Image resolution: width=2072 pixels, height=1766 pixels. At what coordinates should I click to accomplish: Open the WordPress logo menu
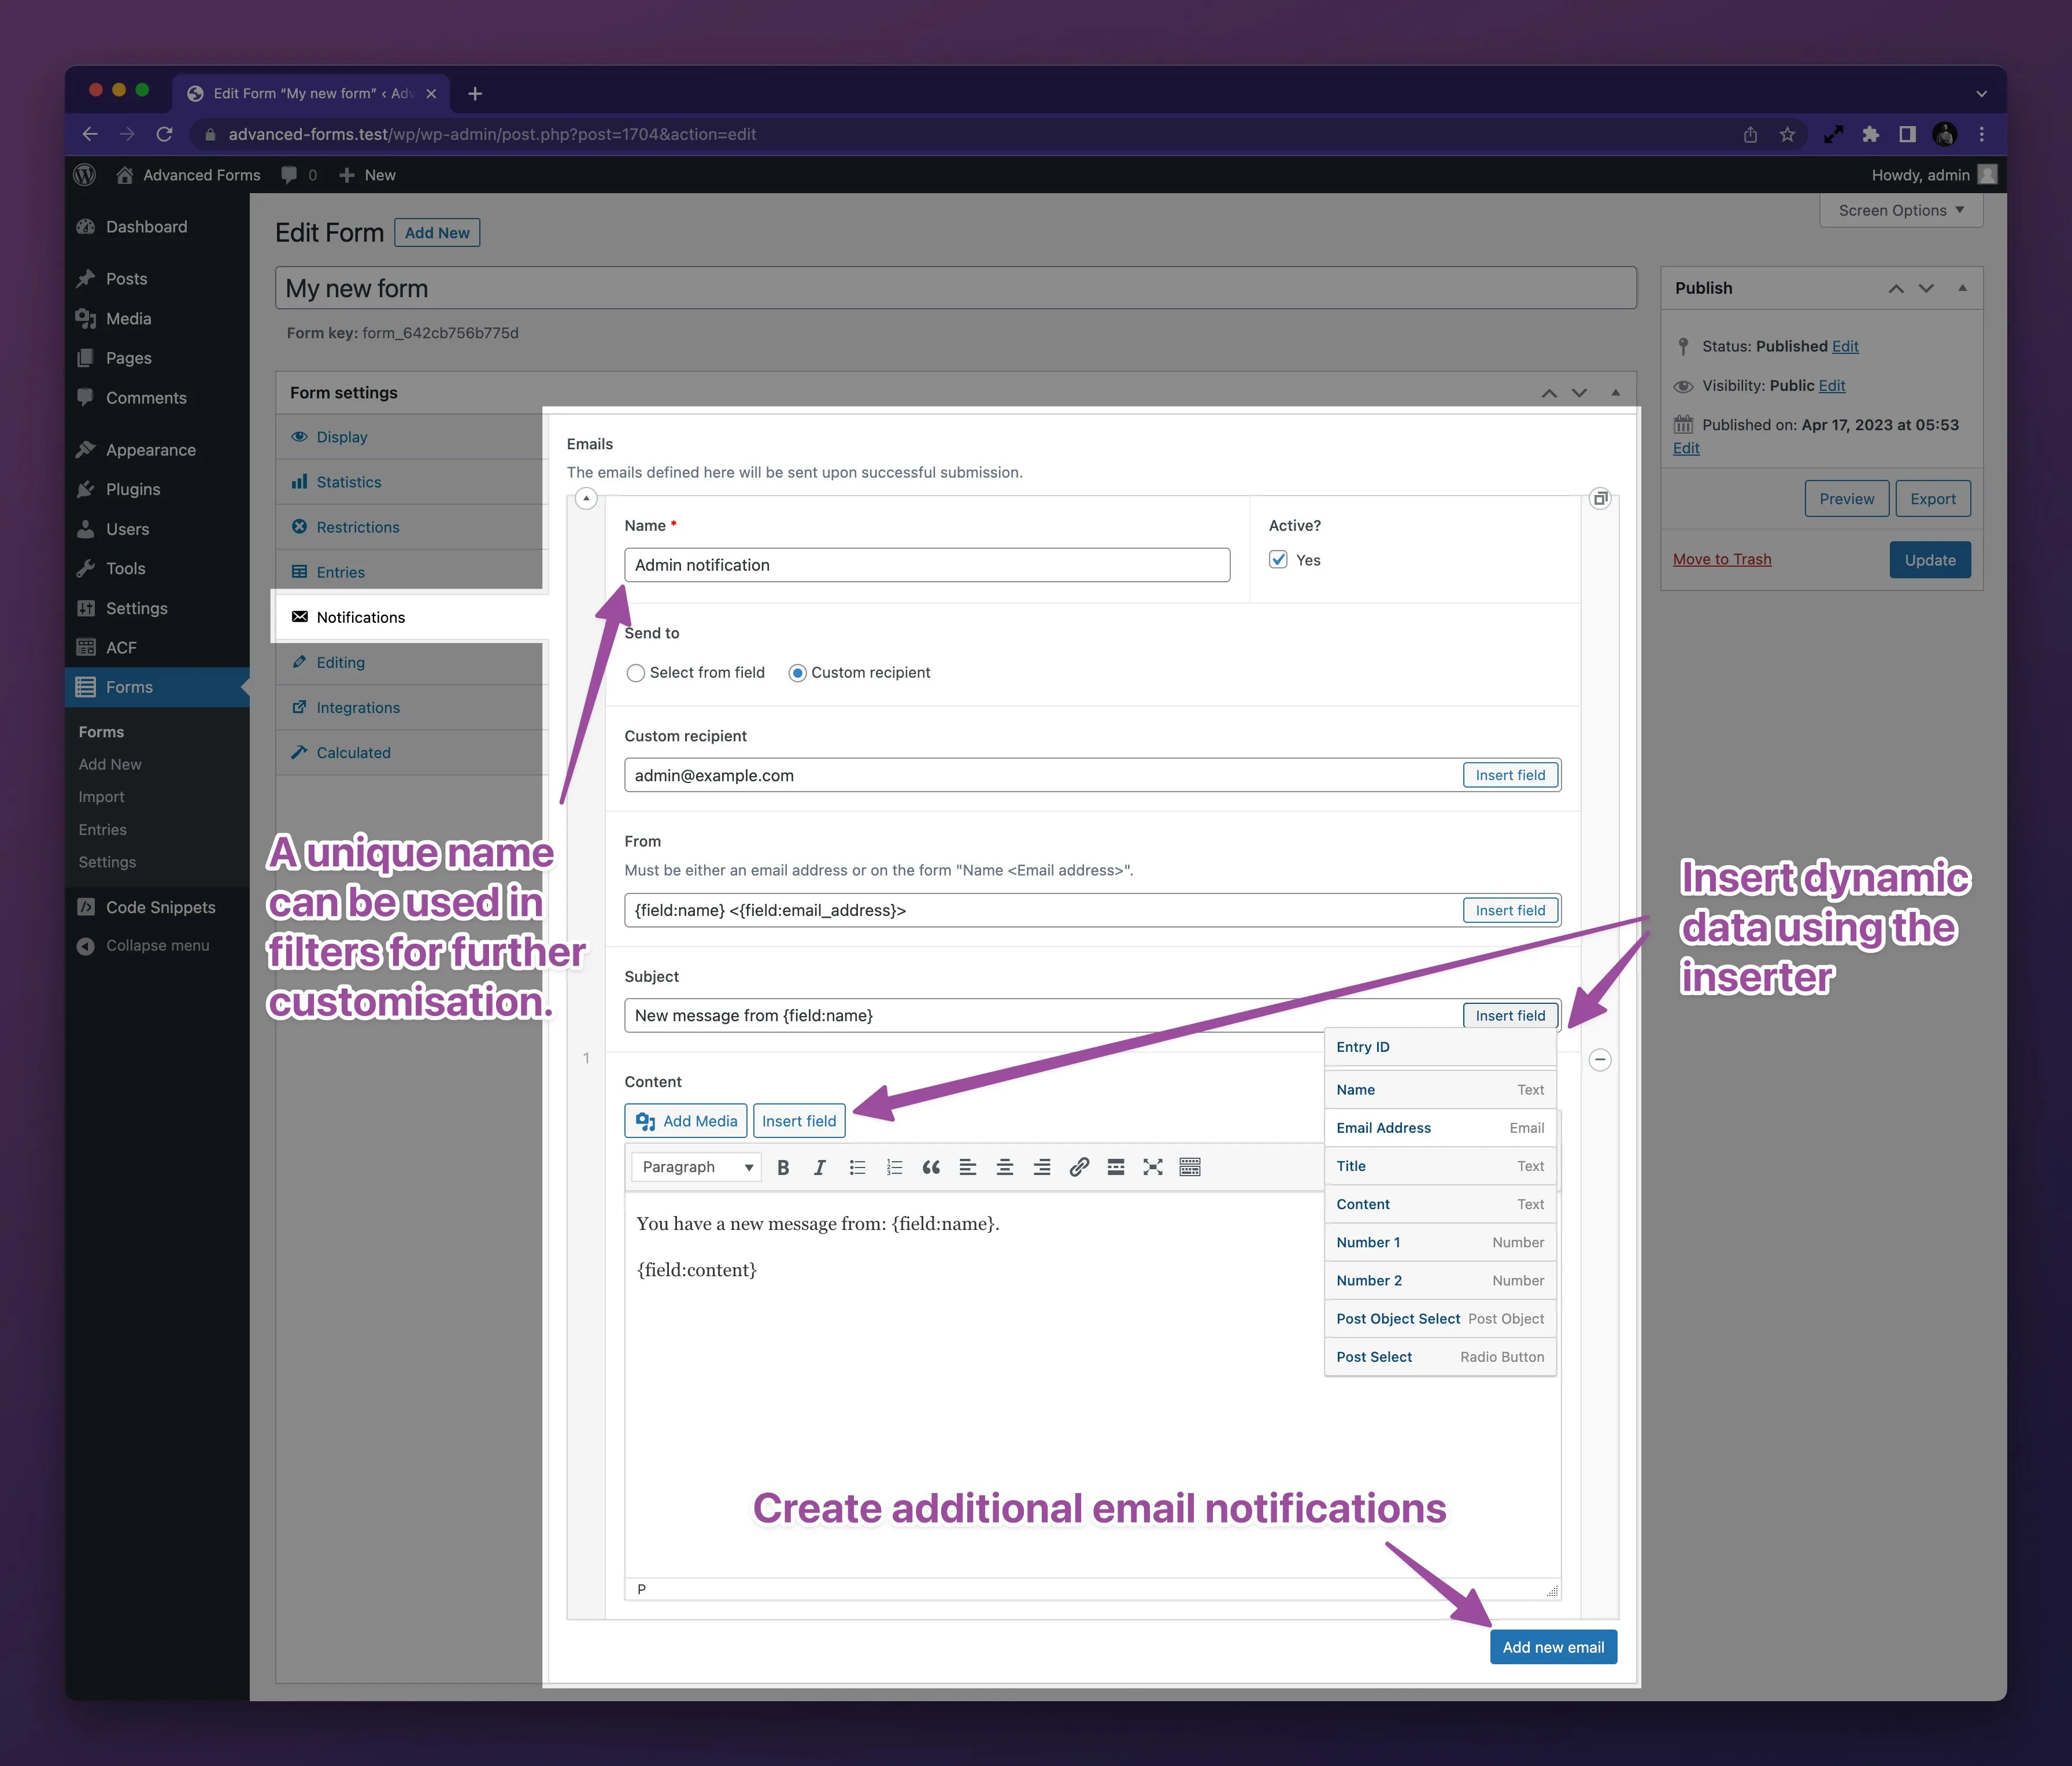pyautogui.click(x=85, y=175)
